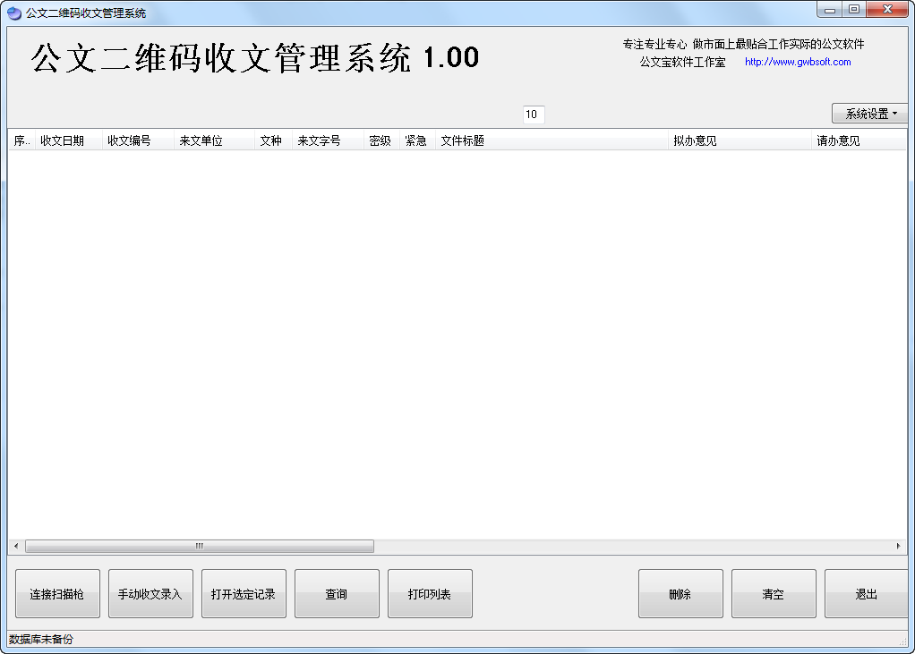Minimize the 公文二维码收文管理系统 window

pos(829,9)
